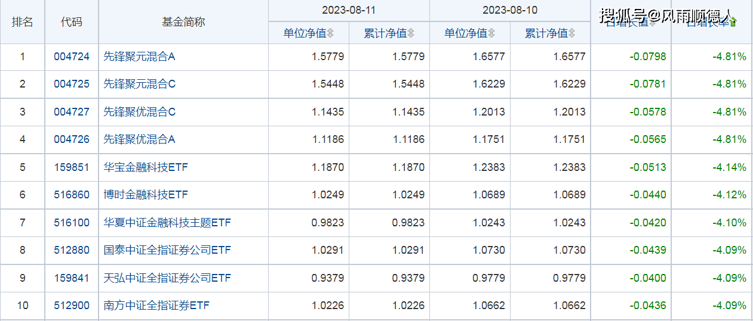Click the 代码 column header
The width and height of the screenshot is (753, 321).
click(72, 22)
